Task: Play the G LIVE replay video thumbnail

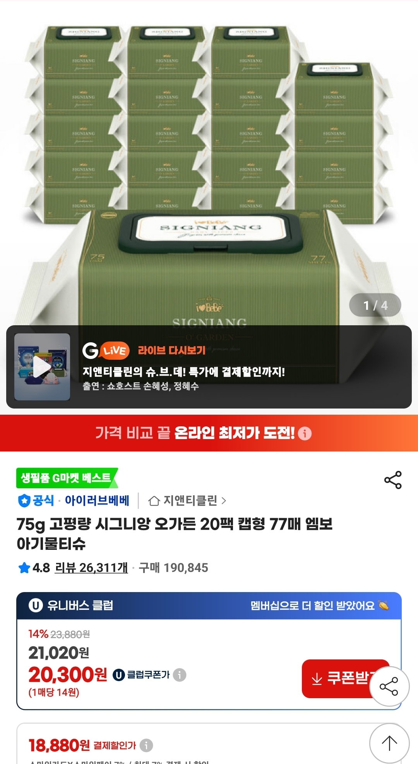Action: point(42,367)
